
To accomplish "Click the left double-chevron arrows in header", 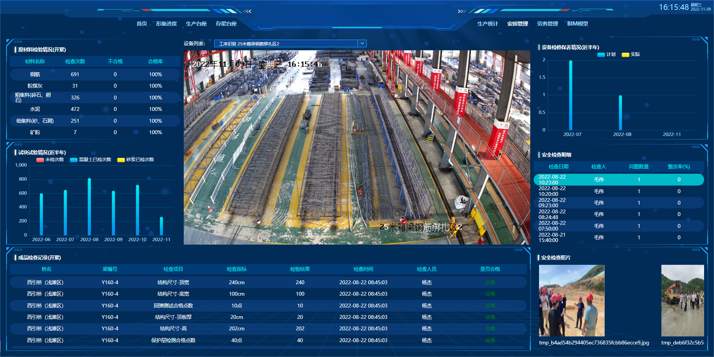I will coord(248,11).
